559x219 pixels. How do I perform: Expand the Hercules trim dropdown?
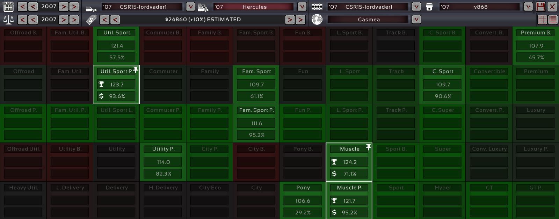[302, 7]
